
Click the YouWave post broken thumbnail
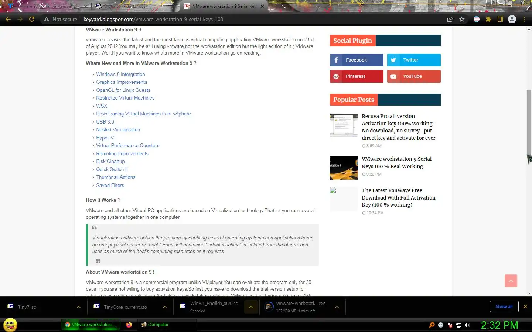344,199
